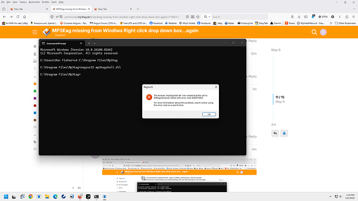
Task: Reload the page
Action: click(18, 17)
